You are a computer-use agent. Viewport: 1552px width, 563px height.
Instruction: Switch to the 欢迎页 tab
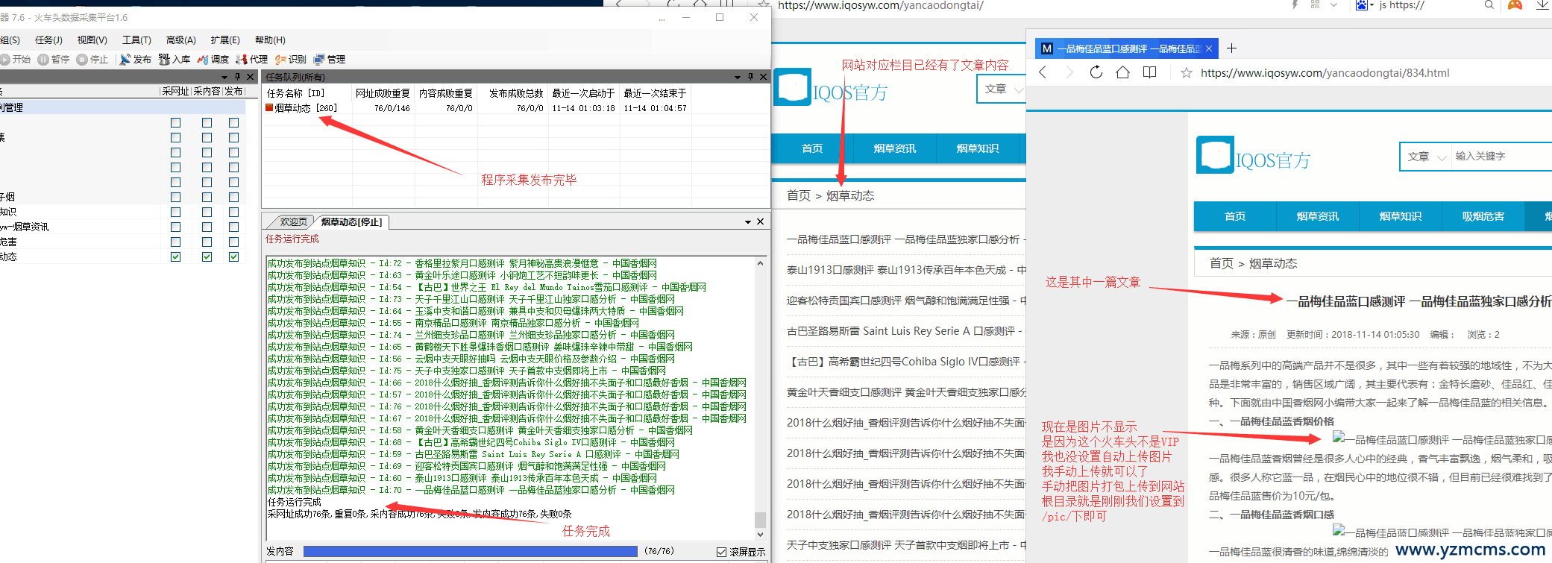point(293,221)
